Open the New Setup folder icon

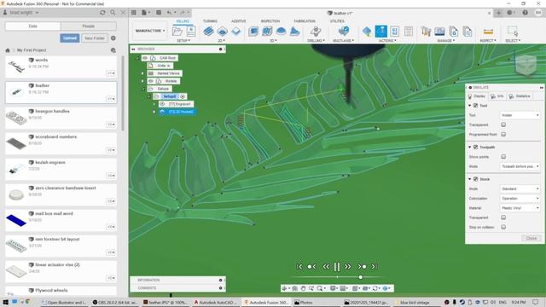tap(177, 32)
